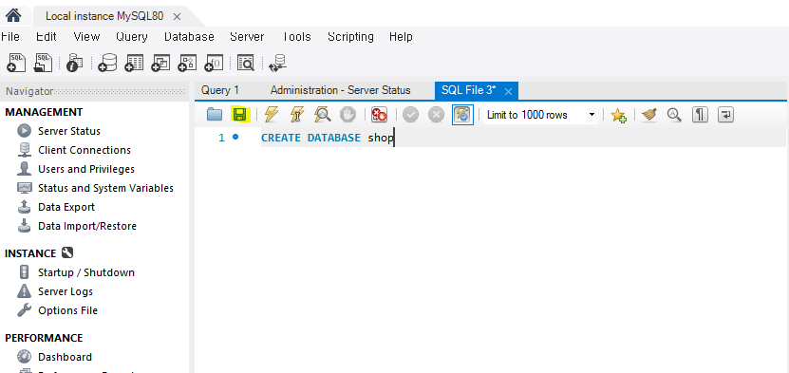Viewport: 789px width, 373px height.
Task: Switch to Administration - Server Status tab
Action: tap(341, 90)
